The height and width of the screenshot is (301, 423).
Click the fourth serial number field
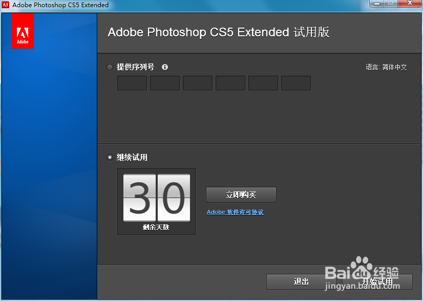pos(230,83)
